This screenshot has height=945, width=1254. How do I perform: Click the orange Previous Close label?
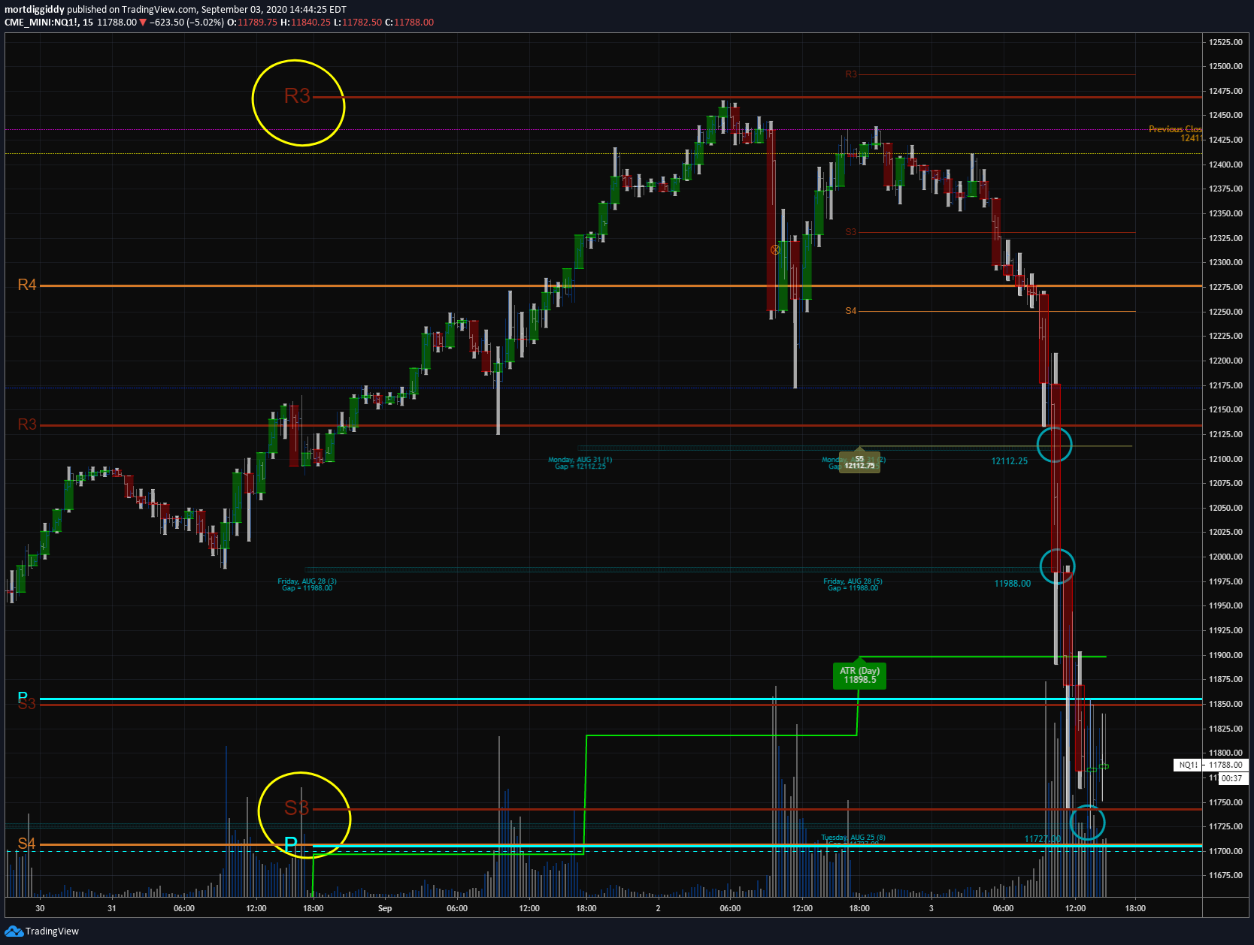tap(1175, 129)
